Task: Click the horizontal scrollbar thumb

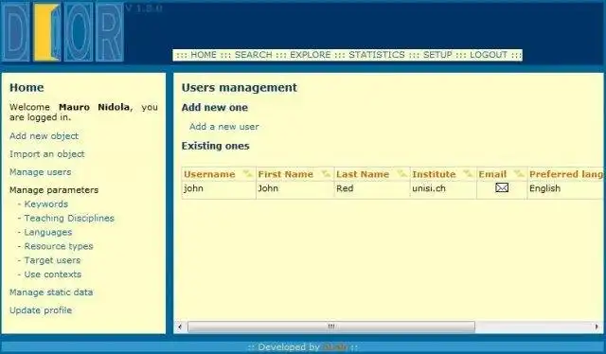Action: [x=331, y=327]
